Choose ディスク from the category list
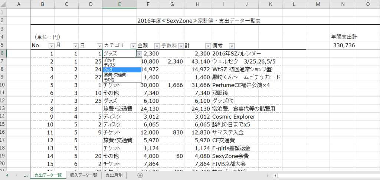 click(122, 65)
